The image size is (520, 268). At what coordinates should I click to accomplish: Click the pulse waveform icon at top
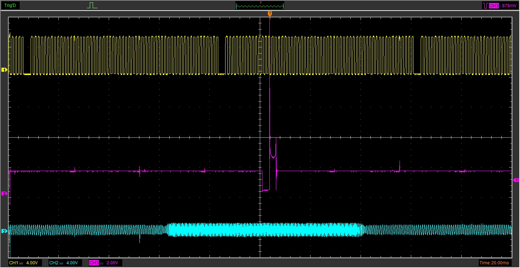coord(92,5)
